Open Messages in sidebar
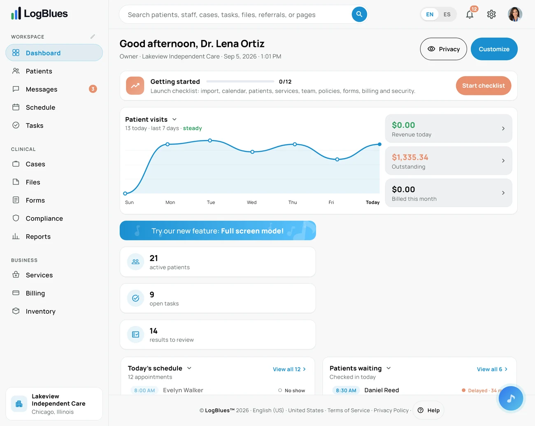535x426 pixels. pyautogui.click(x=54, y=89)
